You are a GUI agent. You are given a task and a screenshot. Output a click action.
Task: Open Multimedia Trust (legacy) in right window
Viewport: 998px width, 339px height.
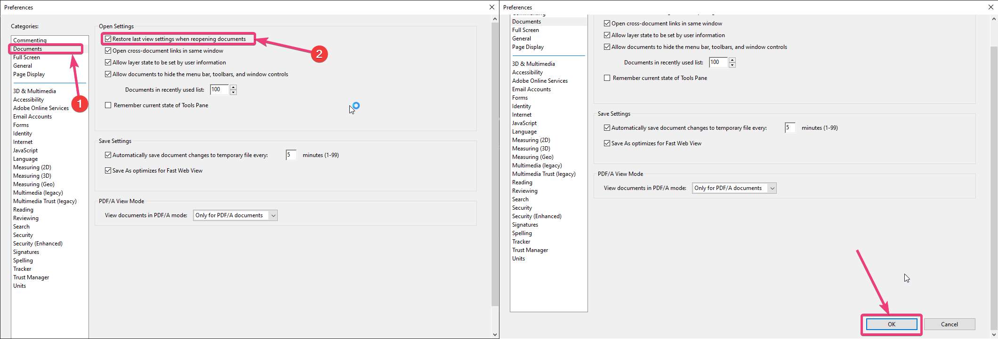pos(544,174)
